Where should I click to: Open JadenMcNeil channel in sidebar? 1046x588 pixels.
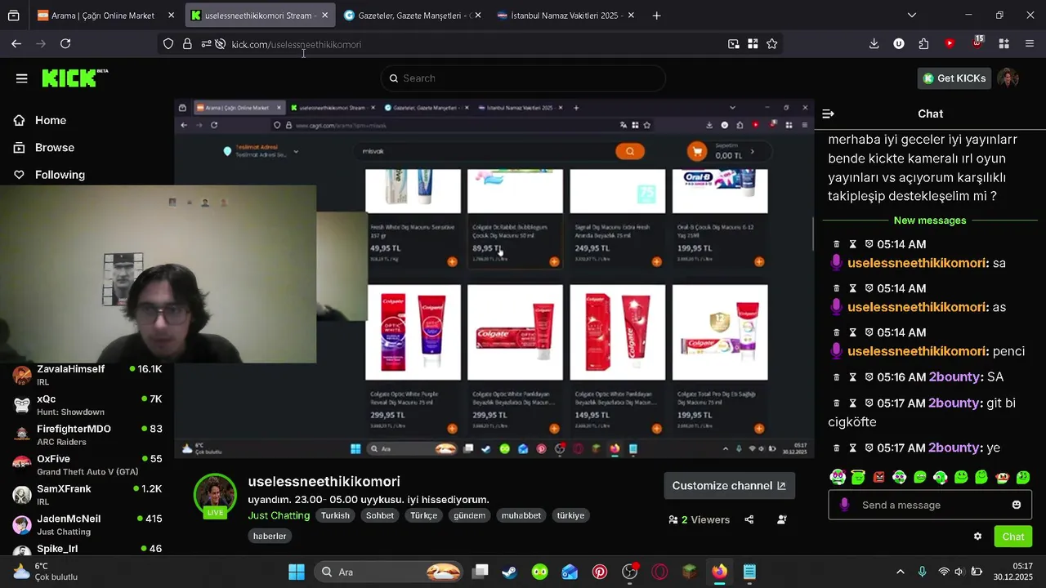tap(87, 525)
